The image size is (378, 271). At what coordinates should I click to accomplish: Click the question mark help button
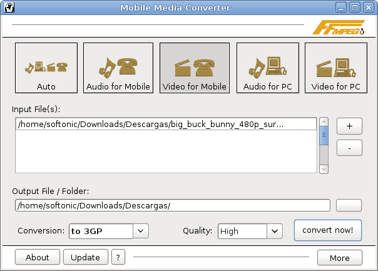118,257
